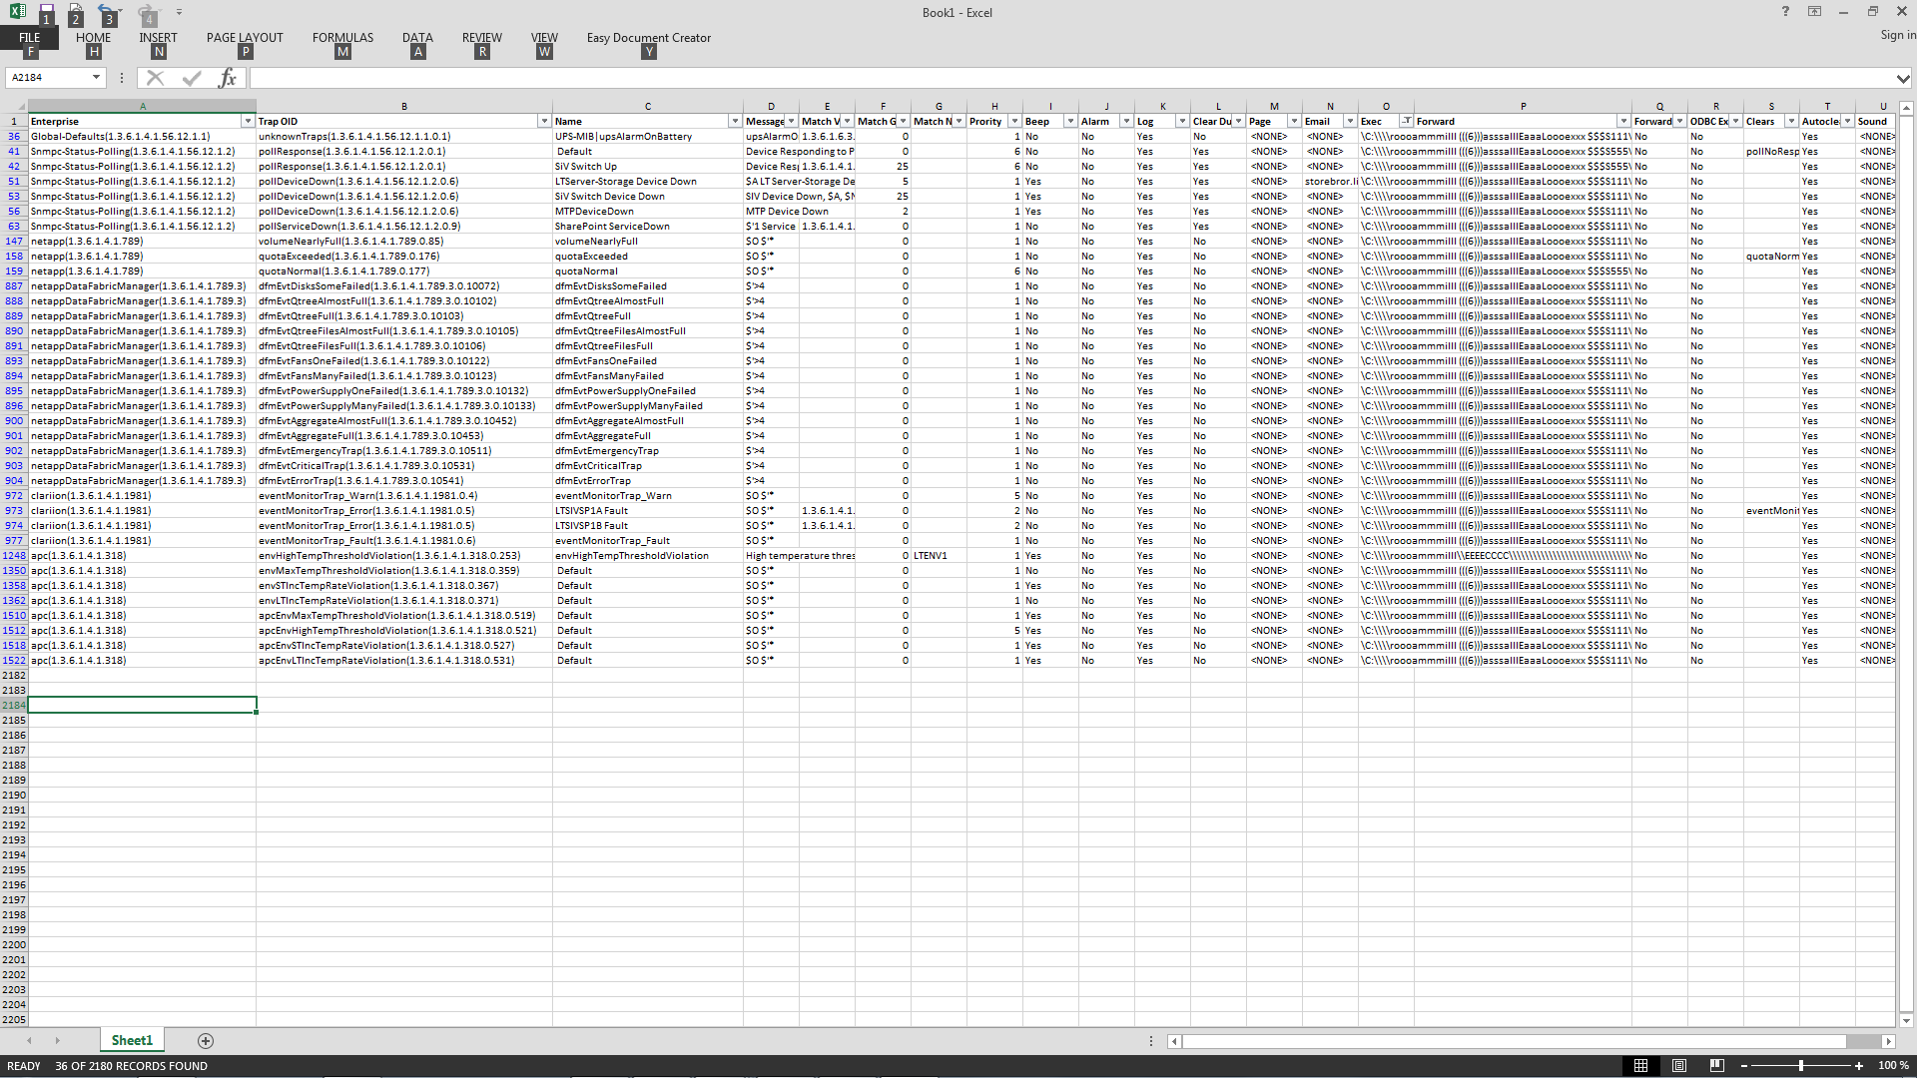Click vertical scrollbar down arrow
1917x1078 pixels.
tap(1906, 1020)
